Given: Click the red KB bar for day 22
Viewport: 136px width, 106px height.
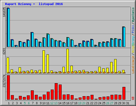Looking at the screenshot, I should (92, 97).
